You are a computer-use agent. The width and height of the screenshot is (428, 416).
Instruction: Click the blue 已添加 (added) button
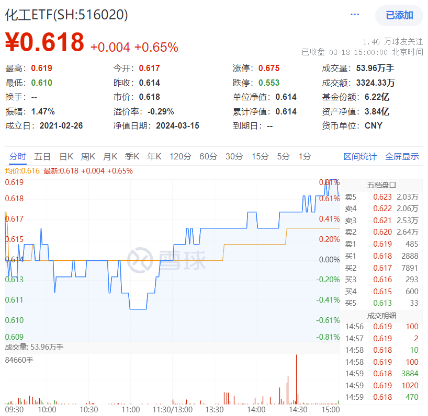[400, 16]
